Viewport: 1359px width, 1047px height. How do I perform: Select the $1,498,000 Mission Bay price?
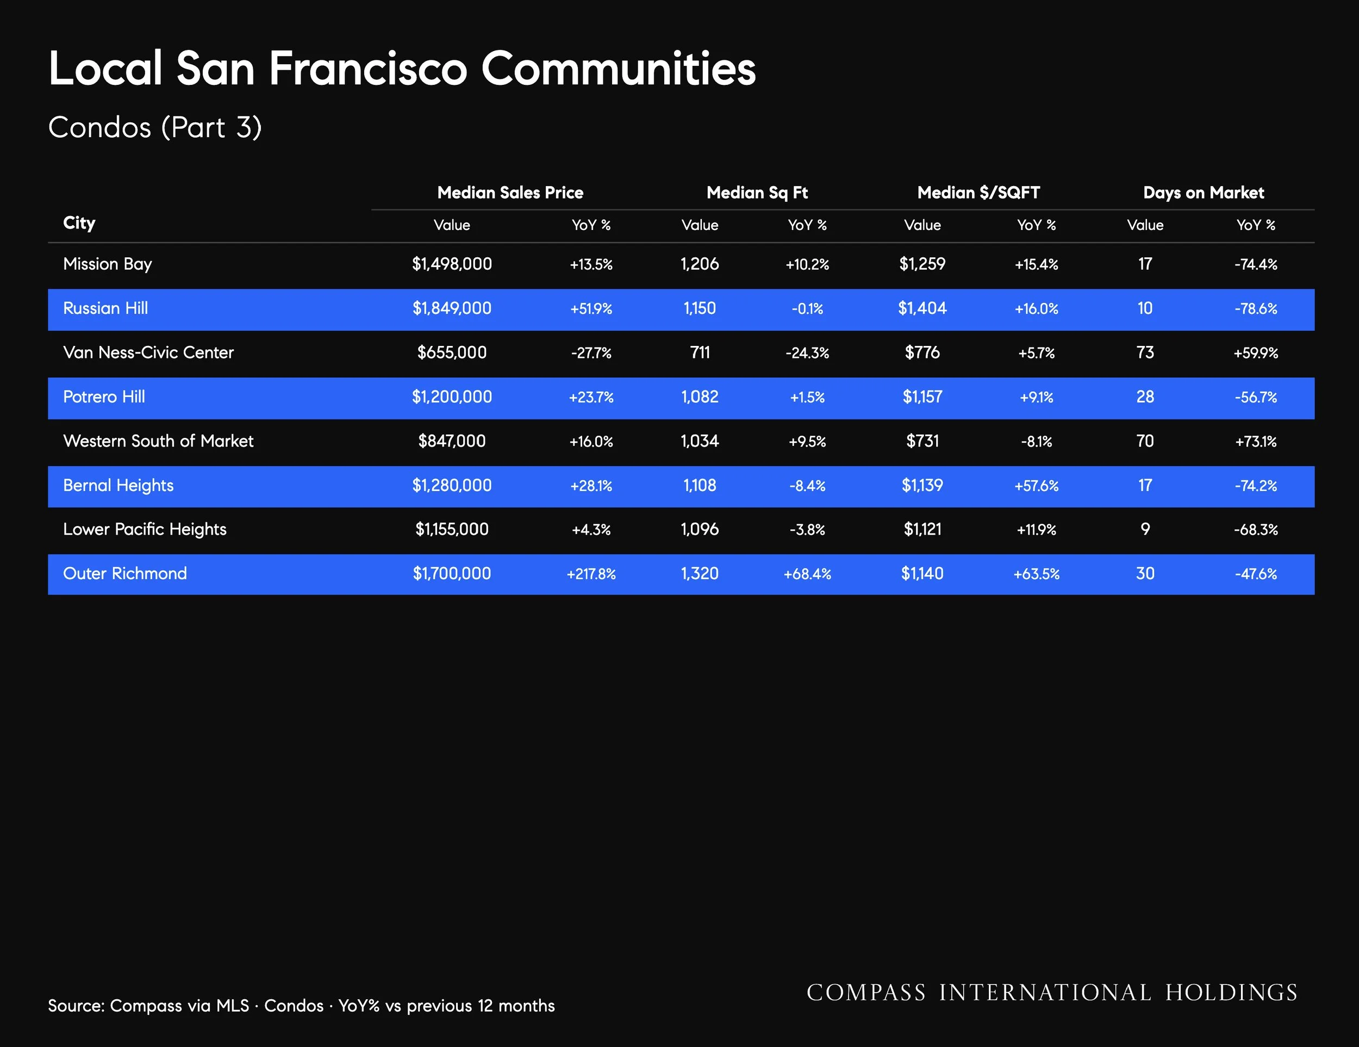tap(452, 264)
